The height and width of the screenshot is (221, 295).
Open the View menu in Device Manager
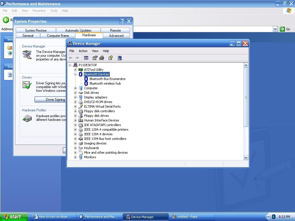(95, 51)
